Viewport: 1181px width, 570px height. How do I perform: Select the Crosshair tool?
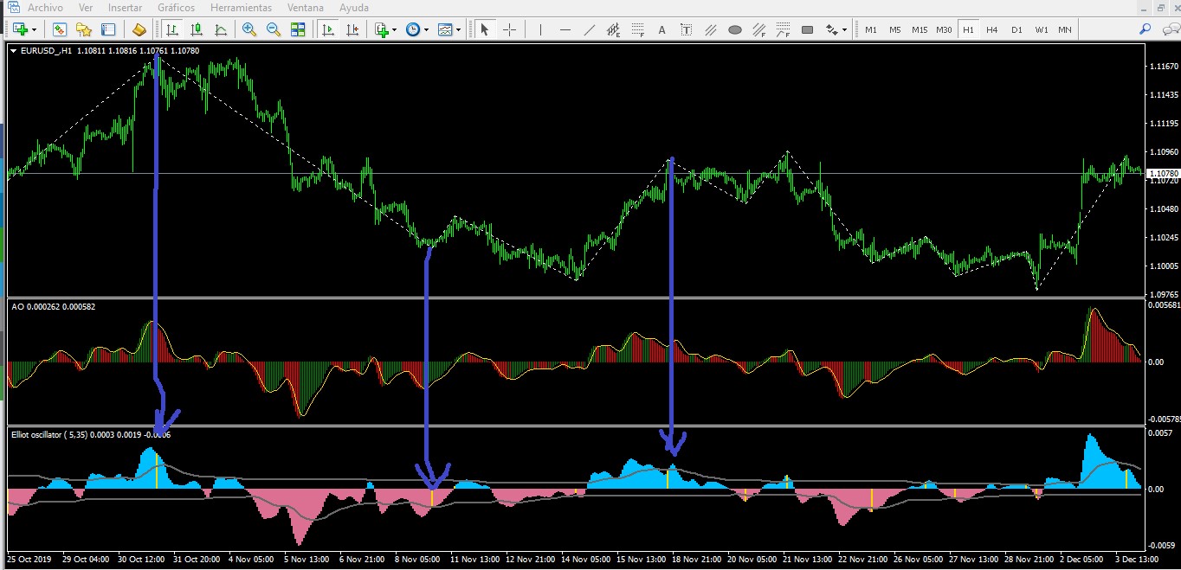509,29
